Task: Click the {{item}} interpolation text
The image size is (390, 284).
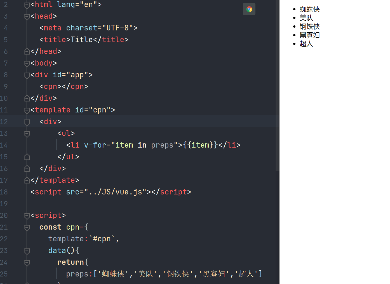Action: click(200, 145)
